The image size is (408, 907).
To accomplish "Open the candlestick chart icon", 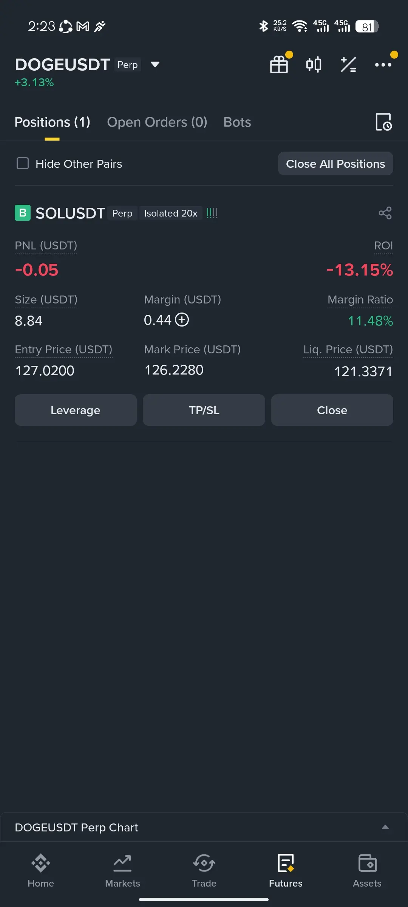I will pyautogui.click(x=314, y=64).
